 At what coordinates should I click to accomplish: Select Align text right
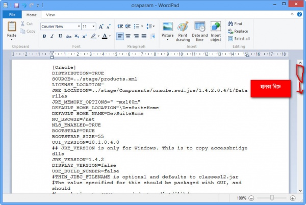[x=136, y=36]
